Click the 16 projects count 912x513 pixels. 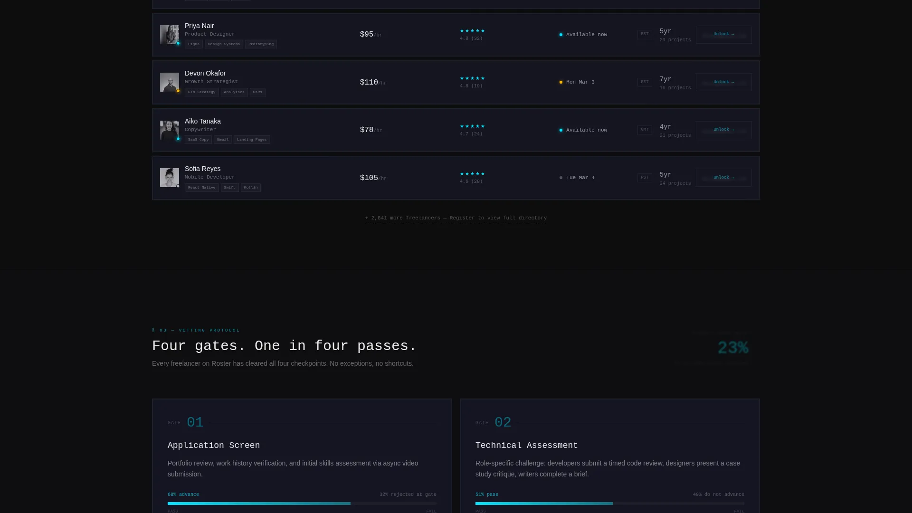(675, 88)
